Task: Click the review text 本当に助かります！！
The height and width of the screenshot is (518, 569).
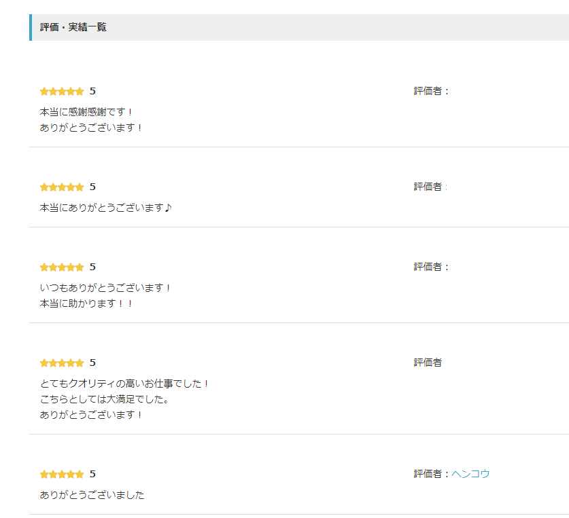Action: coord(87,303)
